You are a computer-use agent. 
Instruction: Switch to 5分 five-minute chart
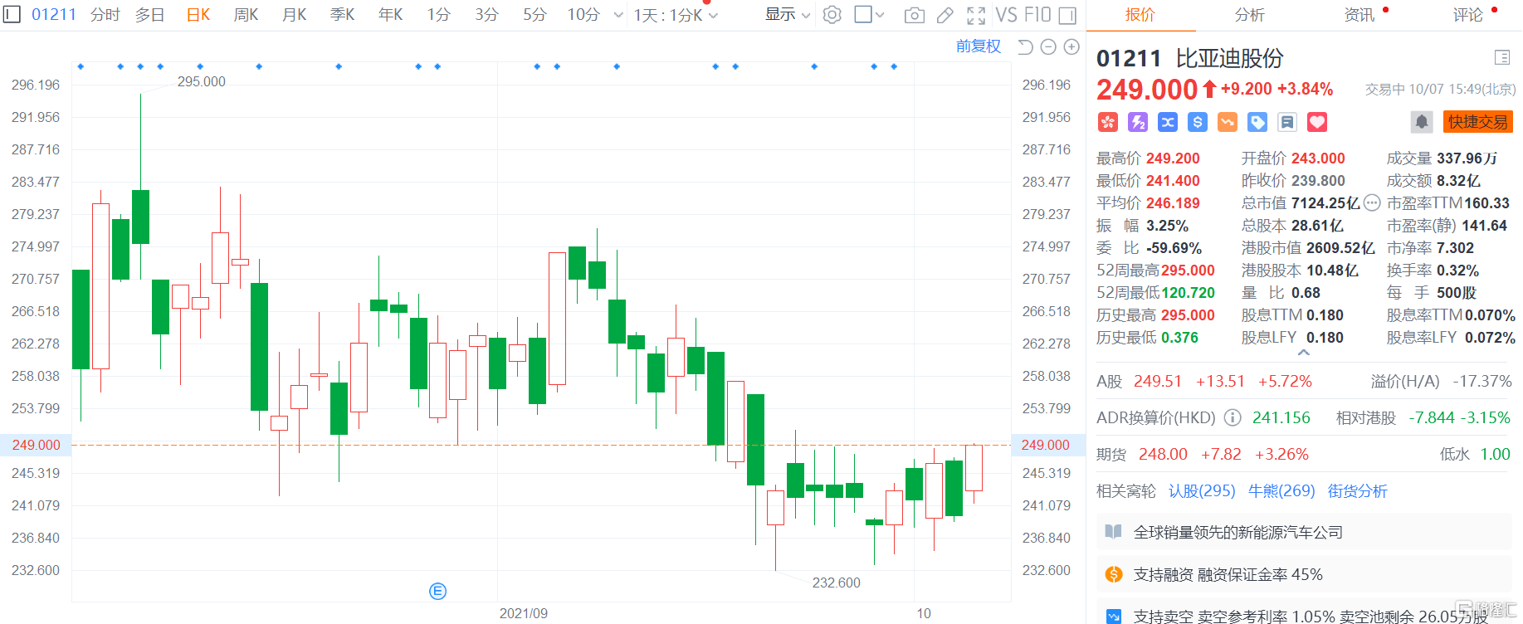535,15
